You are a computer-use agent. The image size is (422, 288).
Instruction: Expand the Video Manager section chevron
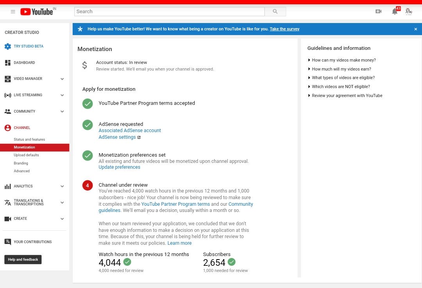point(62,79)
